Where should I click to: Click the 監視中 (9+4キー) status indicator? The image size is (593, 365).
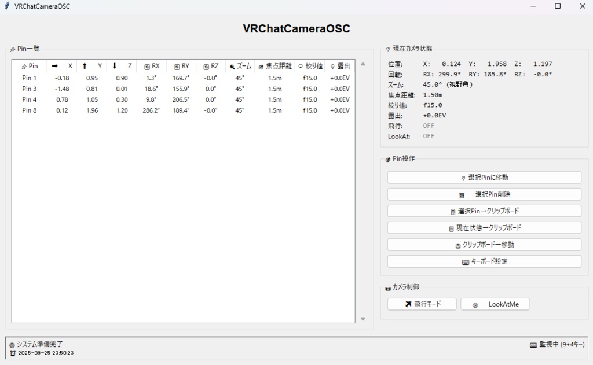(x=562, y=344)
